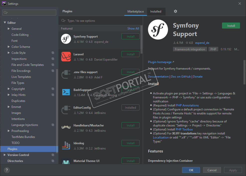Image resolution: width=246 pixels, height=176 pixels.
Task: Click project-level icon beside Language Injections
Action: point(53,125)
